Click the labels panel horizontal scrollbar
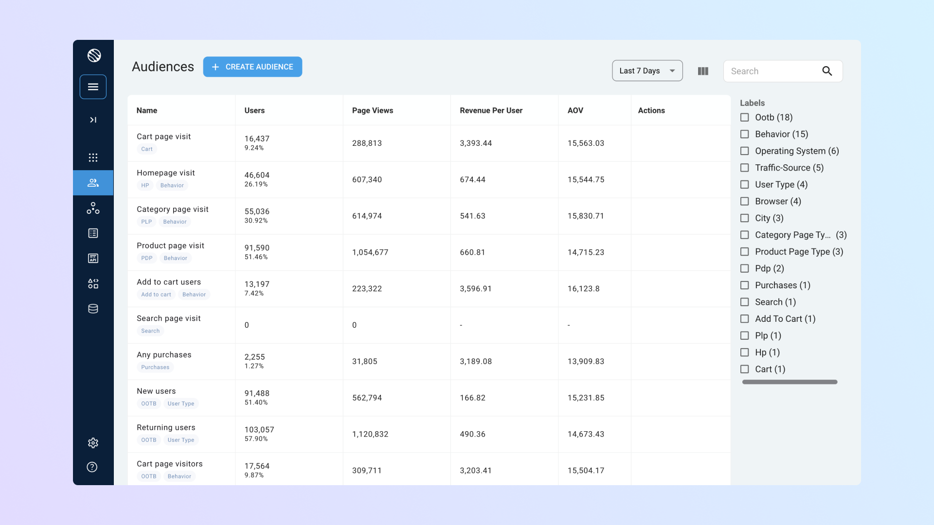 point(790,382)
